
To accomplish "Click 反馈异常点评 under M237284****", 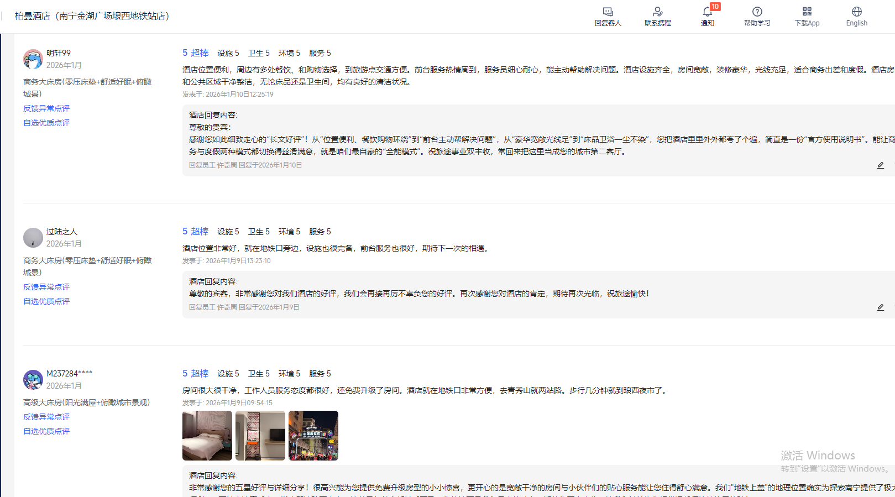I will [x=46, y=417].
